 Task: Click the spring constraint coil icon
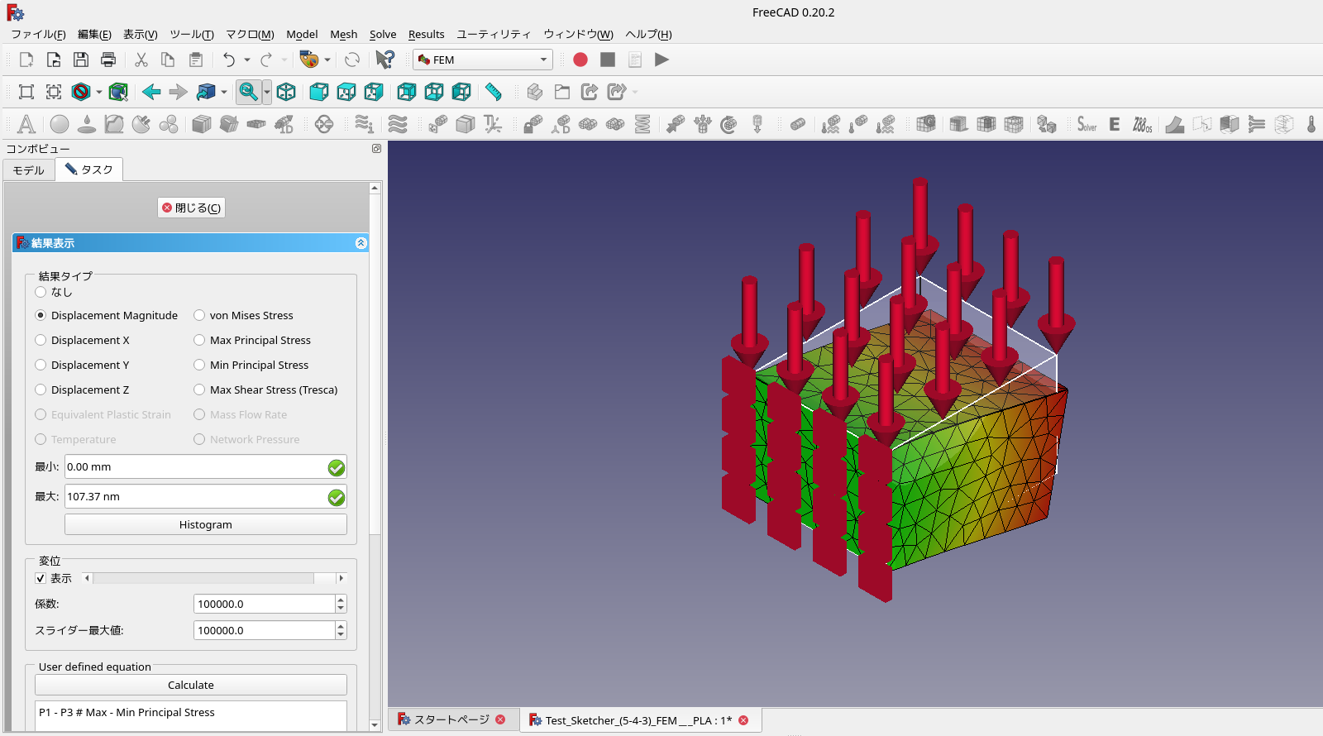tap(642, 124)
